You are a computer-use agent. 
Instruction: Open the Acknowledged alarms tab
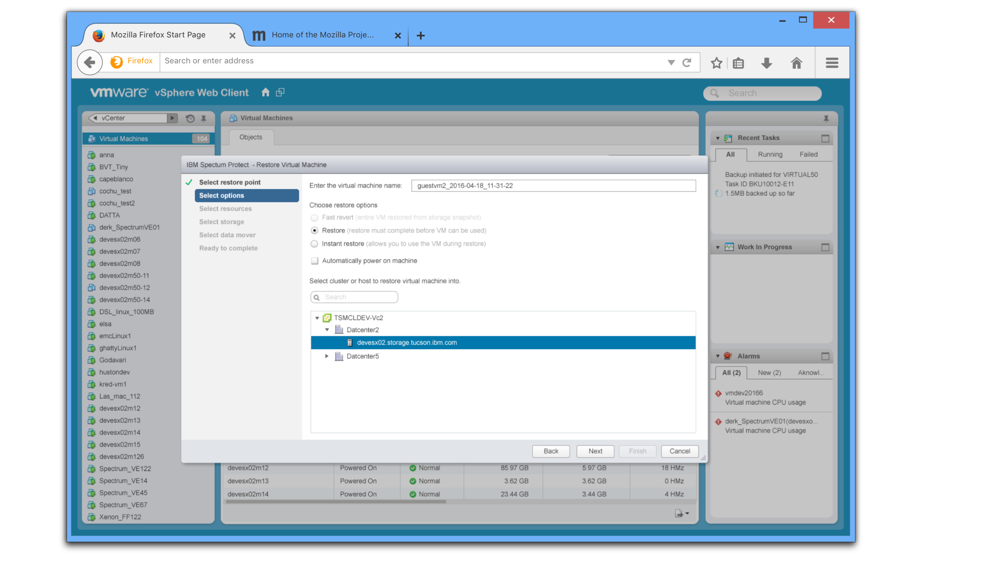(811, 373)
